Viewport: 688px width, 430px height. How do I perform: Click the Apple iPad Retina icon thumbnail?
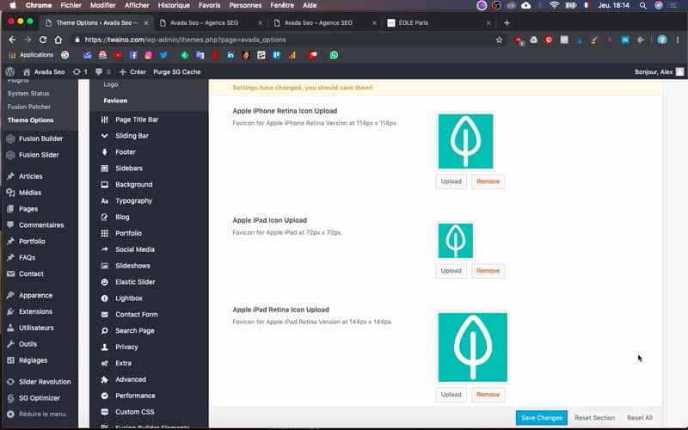point(472,347)
